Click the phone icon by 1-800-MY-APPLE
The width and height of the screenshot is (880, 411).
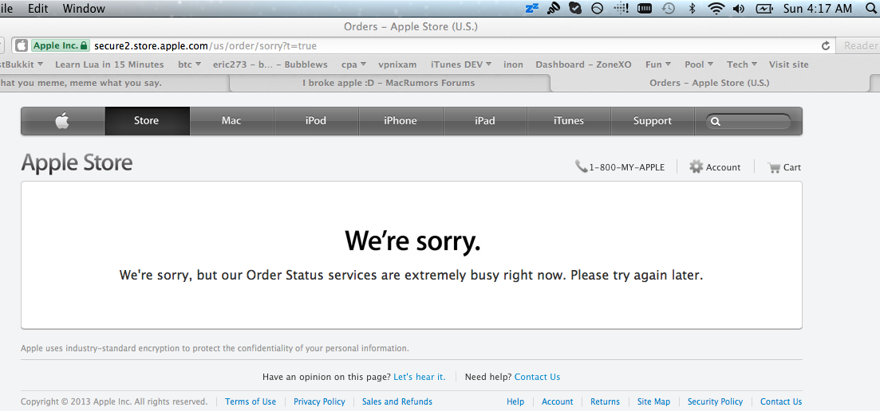pos(581,166)
